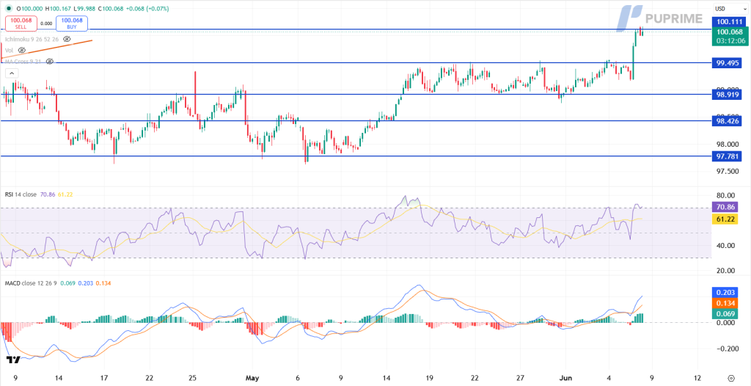Click the 27 date on time axis
This screenshot has height=386, width=751.
click(x=520, y=377)
